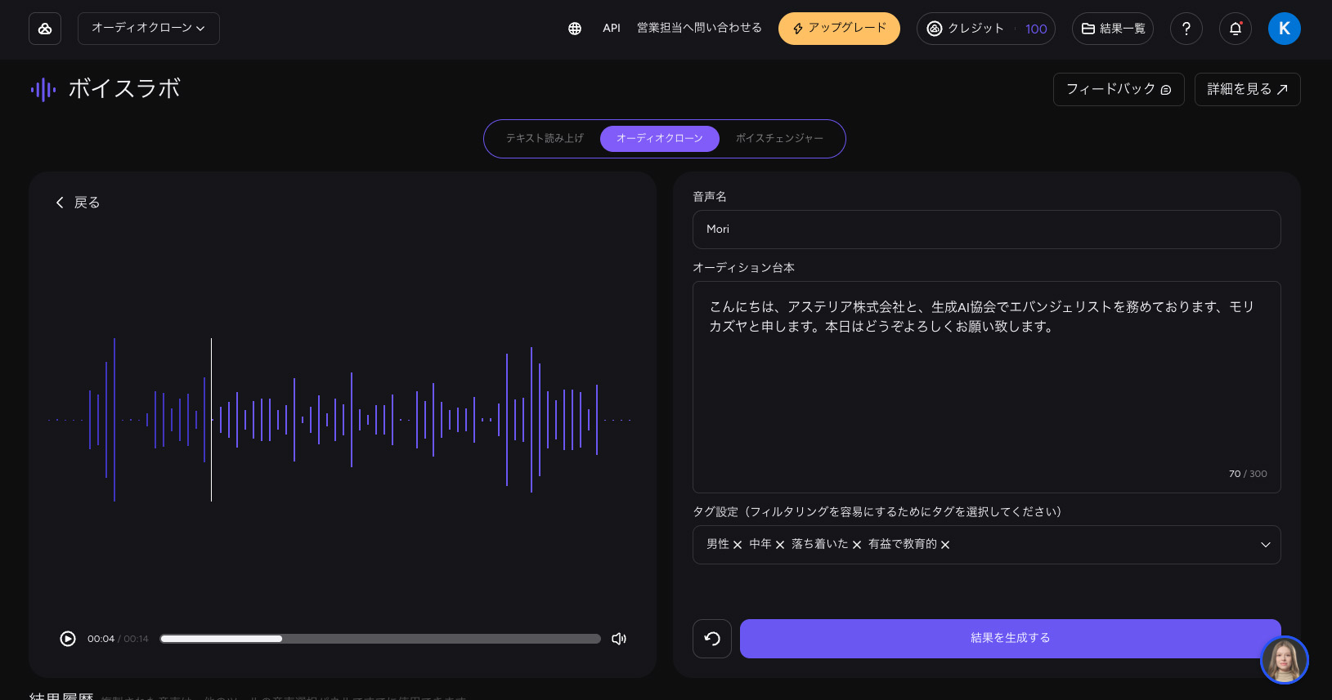Open the assistant avatar chat bubble
Image resolution: width=1332 pixels, height=700 pixels.
pos(1285,660)
